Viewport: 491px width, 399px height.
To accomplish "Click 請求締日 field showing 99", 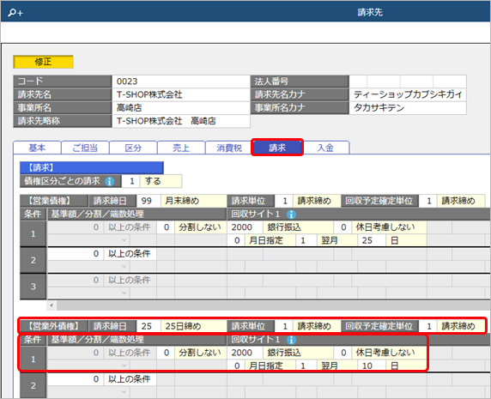I will 149,201.
